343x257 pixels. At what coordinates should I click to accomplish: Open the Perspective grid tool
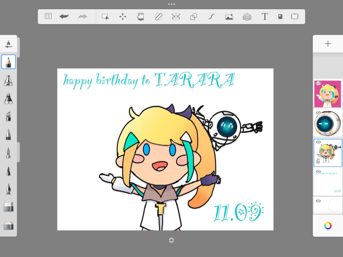pos(247,16)
